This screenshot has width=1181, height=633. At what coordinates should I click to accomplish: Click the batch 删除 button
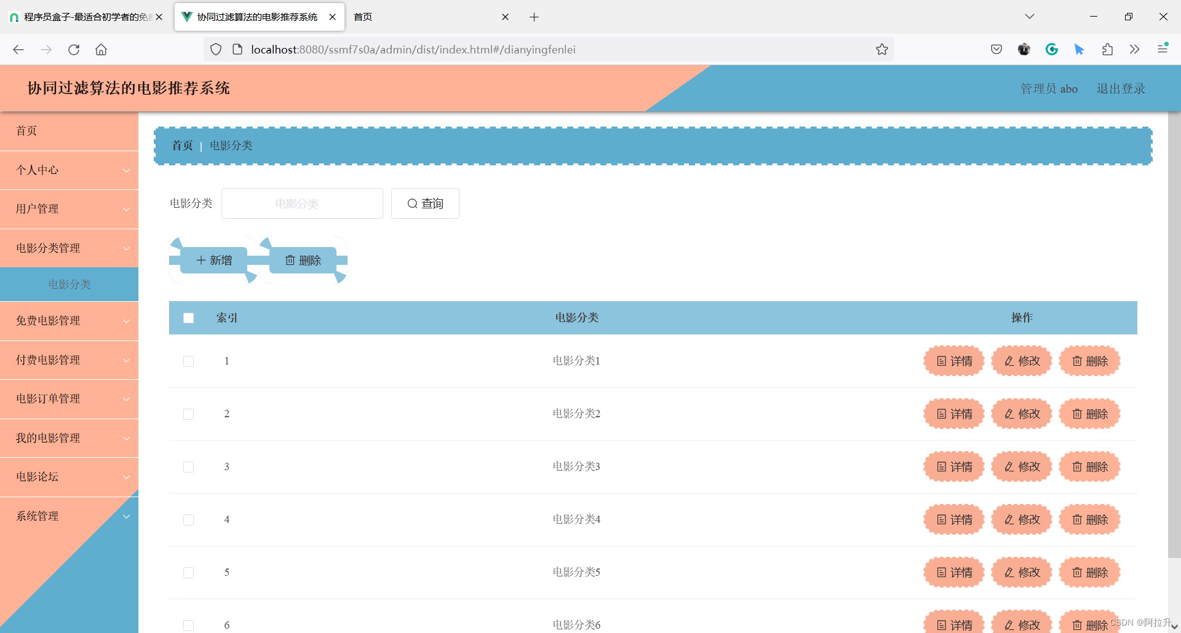(303, 261)
